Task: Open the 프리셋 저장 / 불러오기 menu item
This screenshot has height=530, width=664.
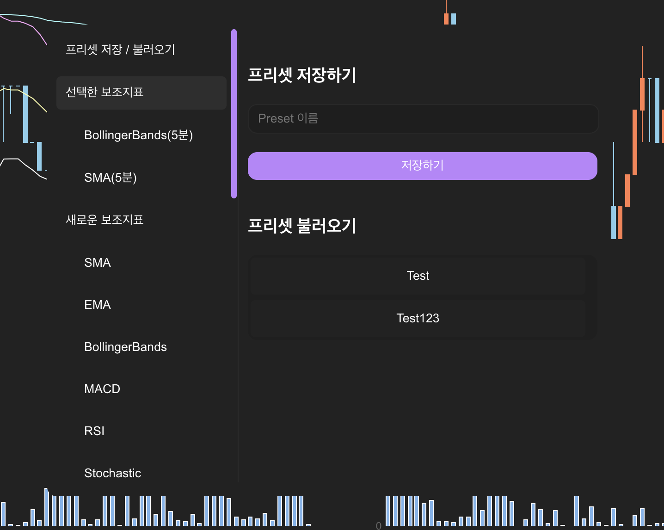Action: click(120, 49)
